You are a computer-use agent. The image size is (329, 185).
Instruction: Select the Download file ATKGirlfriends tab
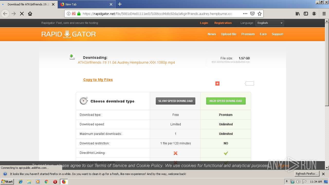click(29, 4)
